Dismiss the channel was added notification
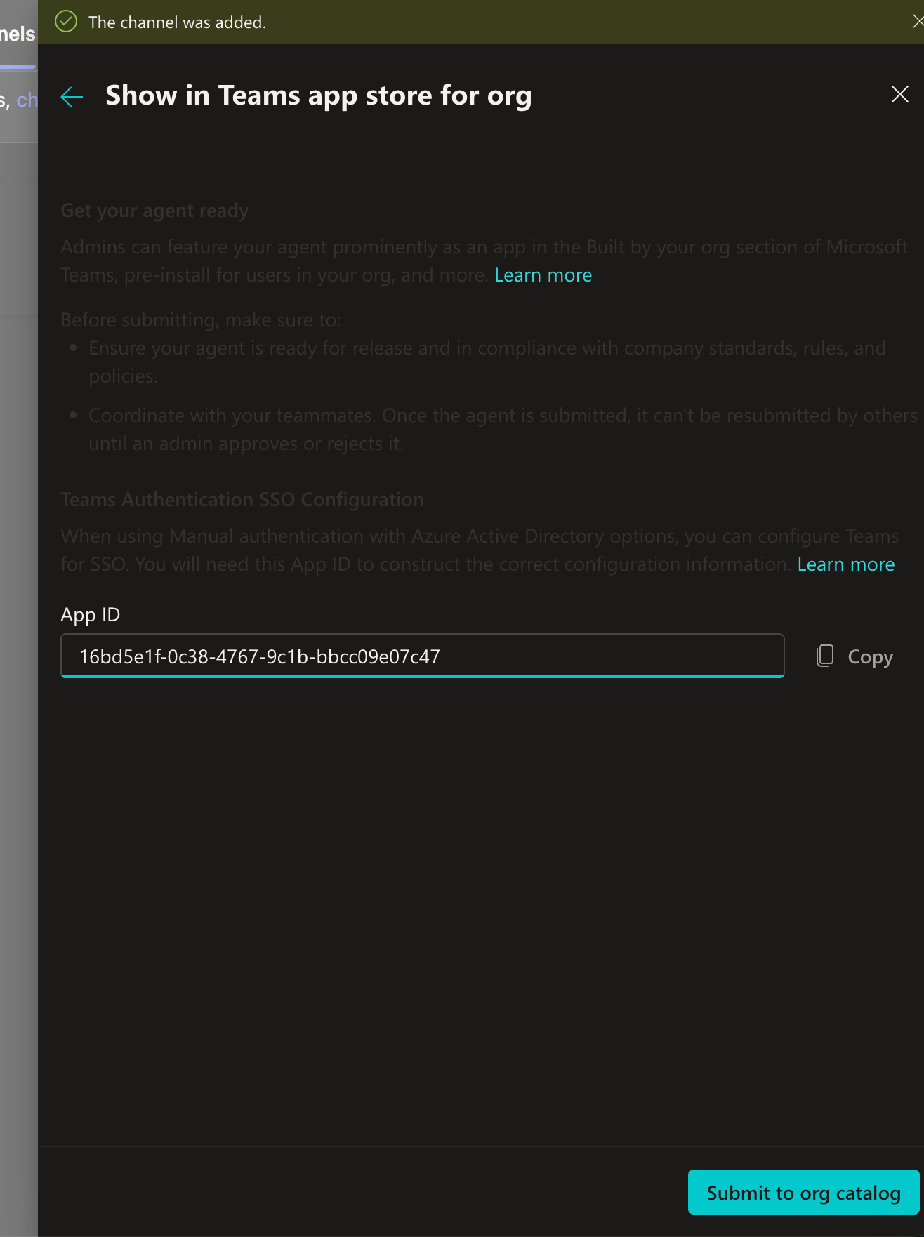The height and width of the screenshot is (1237, 924). tap(917, 22)
